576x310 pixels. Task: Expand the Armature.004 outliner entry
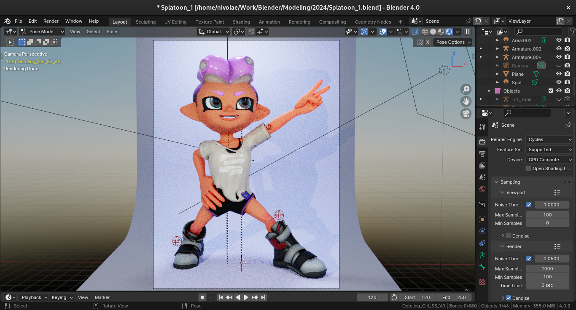pyautogui.click(x=497, y=57)
